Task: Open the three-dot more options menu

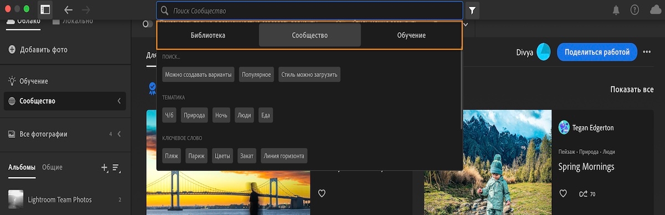Action: 647,52
